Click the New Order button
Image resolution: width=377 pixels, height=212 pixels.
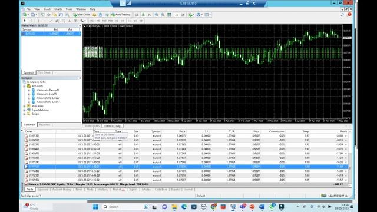pos(82,15)
